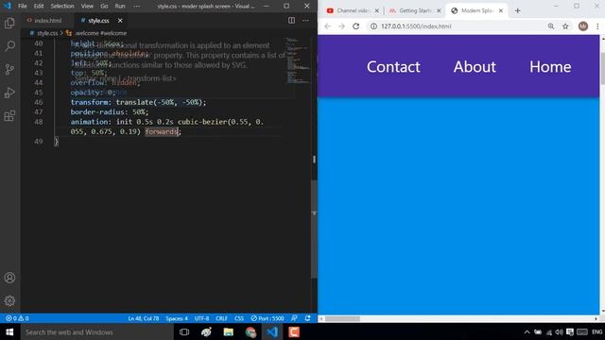
Task: Open the Extensions view
Action: click(9, 115)
